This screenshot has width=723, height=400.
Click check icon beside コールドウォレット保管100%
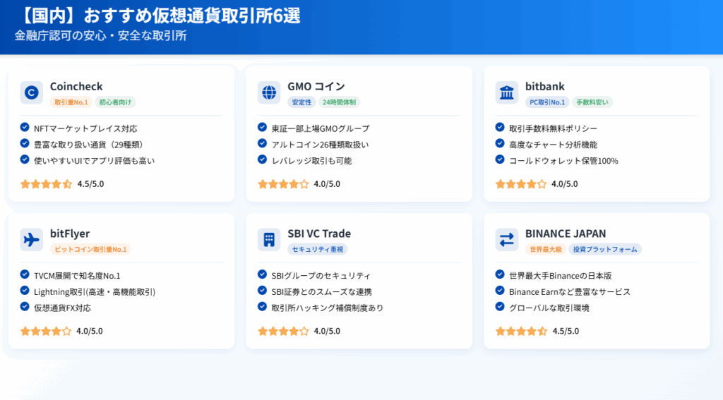pyautogui.click(x=500, y=159)
